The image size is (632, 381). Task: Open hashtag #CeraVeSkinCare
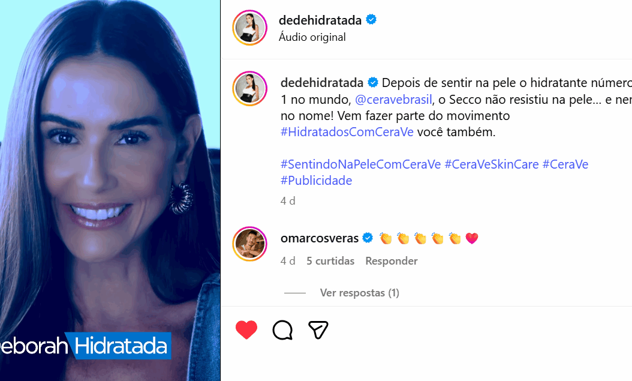pyautogui.click(x=492, y=164)
